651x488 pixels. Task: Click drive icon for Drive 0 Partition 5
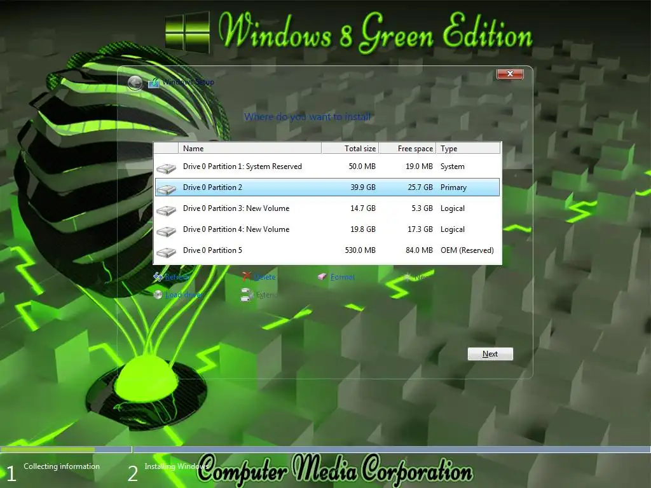[166, 252]
